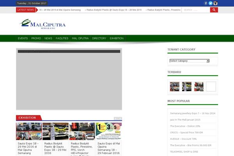The width and height of the screenshot is (234, 156).
Task: Click the red Latest News label
Action: point(26,10)
